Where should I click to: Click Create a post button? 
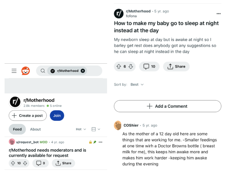pos(28,116)
